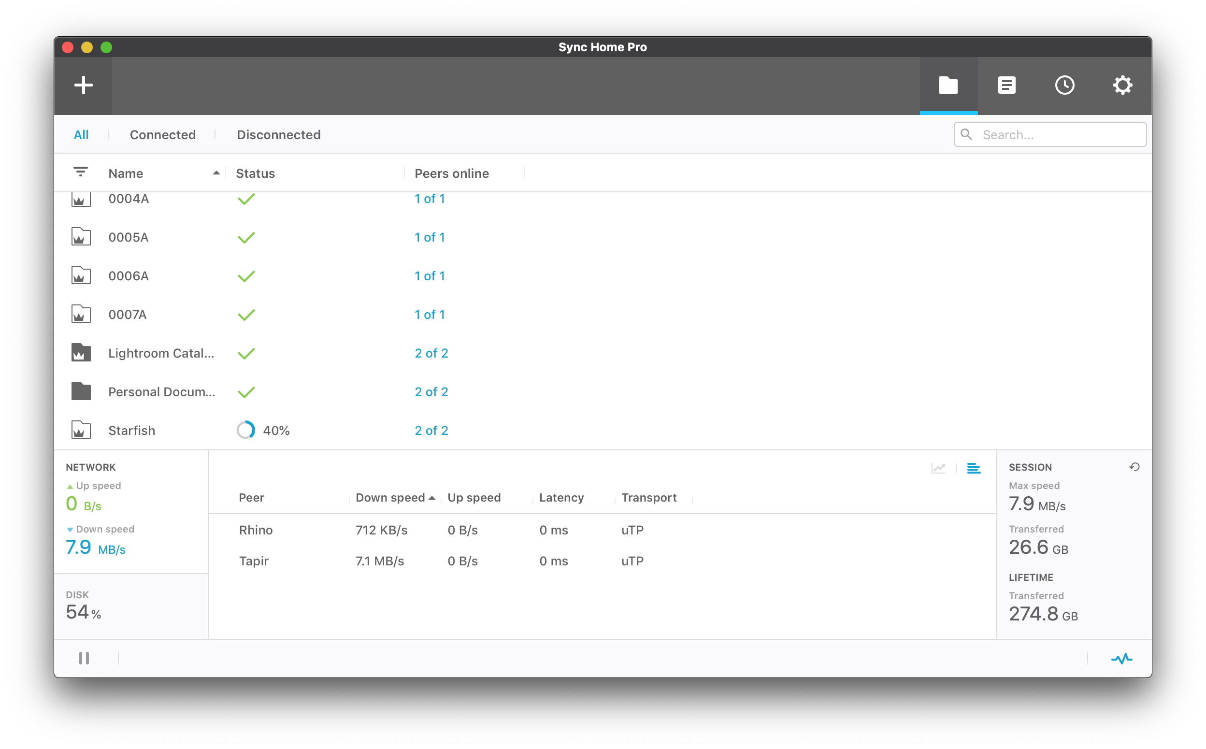Open 2 of 2 peers link for Lightroom Catalog
The height and width of the screenshot is (749, 1206).
(431, 354)
